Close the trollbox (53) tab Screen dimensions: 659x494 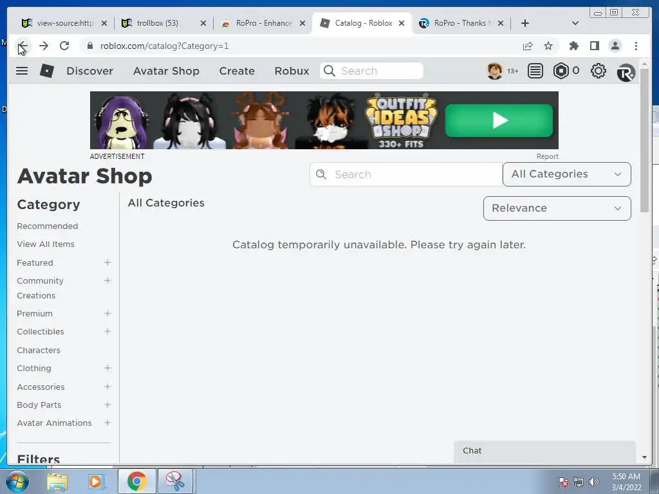tap(203, 23)
